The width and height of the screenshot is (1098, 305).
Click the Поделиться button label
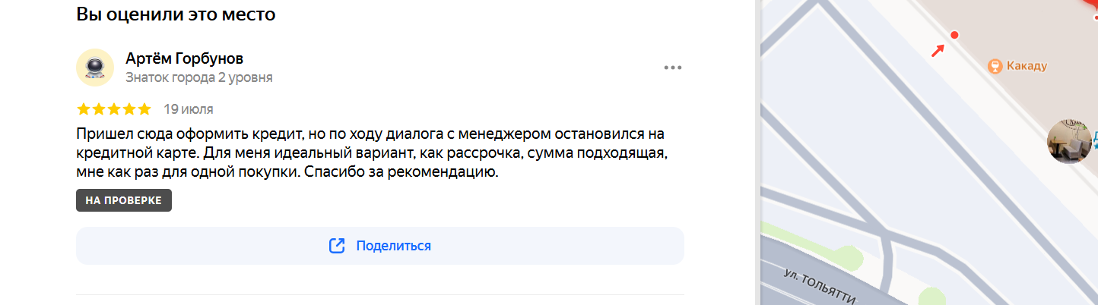tap(393, 246)
